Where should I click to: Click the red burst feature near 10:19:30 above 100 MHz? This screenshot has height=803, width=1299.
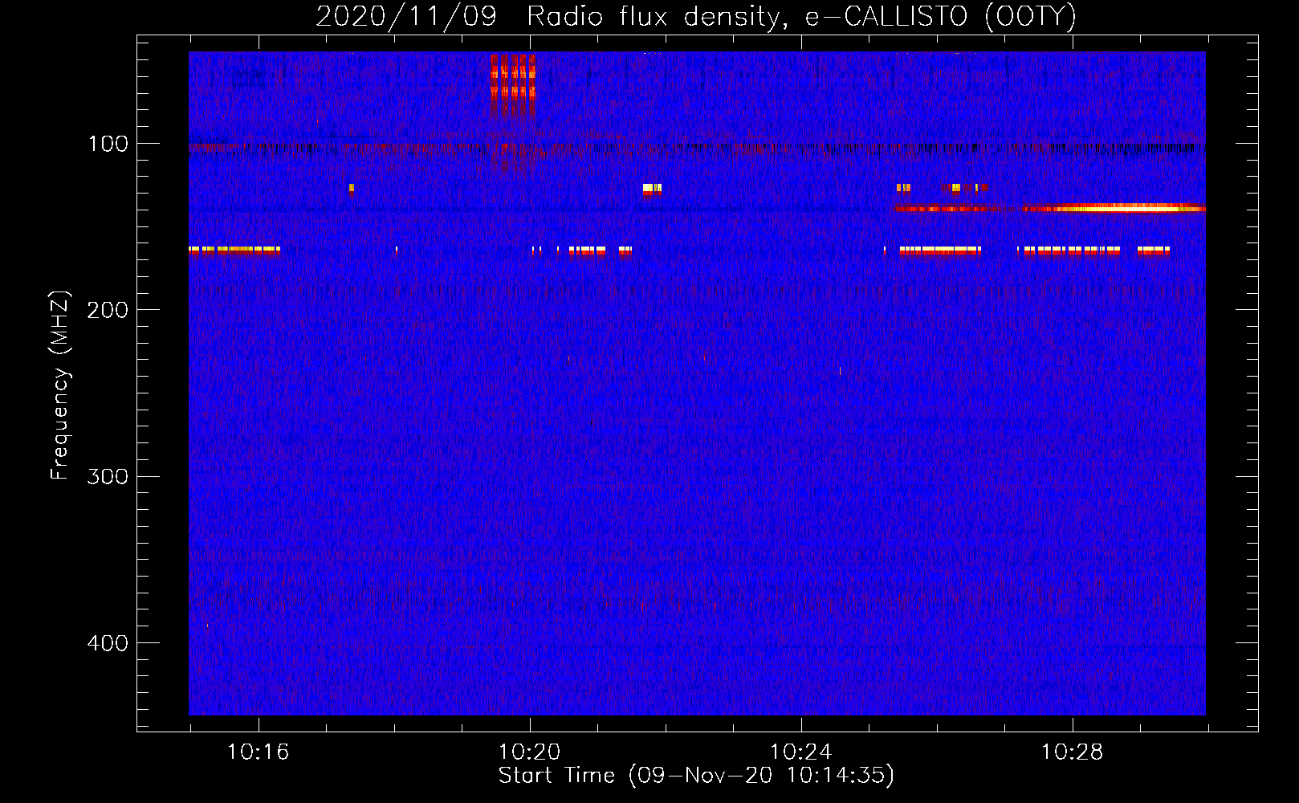[513, 84]
